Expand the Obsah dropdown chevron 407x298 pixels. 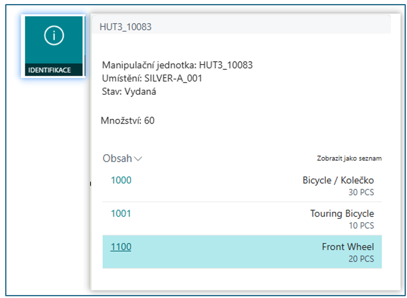(x=138, y=159)
